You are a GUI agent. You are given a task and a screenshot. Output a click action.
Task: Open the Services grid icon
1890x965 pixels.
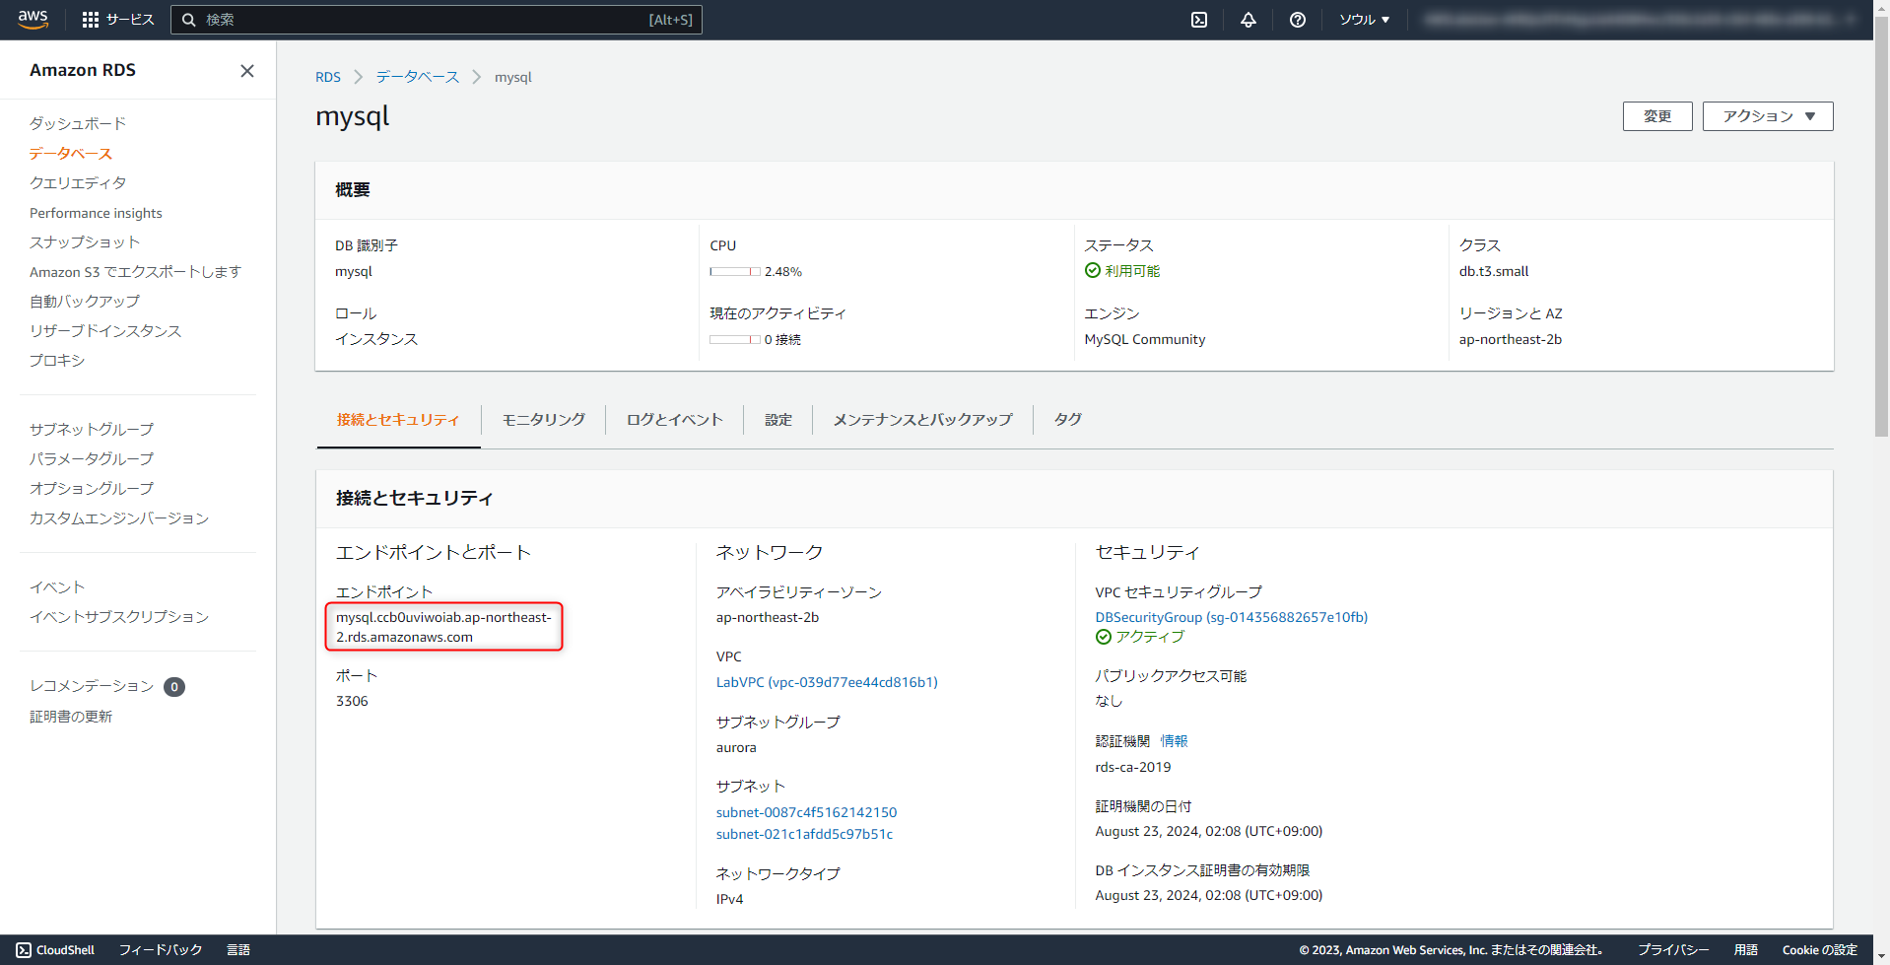click(91, 19)
